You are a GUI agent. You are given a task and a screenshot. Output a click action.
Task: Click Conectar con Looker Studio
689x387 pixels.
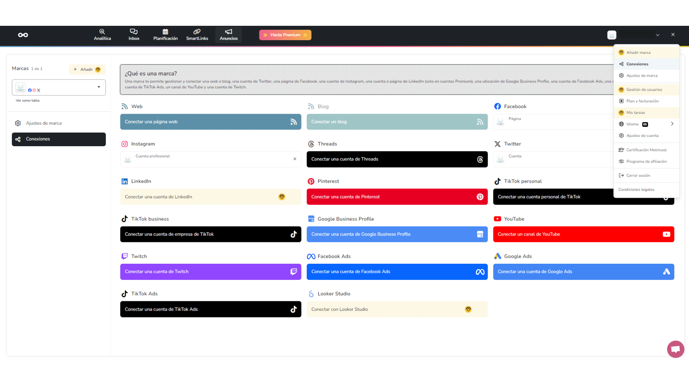pos(397,309)
